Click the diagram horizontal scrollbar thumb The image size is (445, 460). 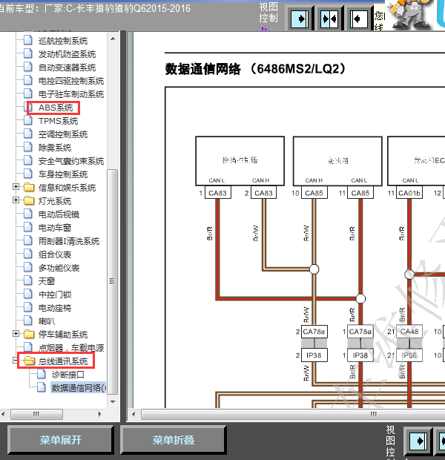point(294,414)
